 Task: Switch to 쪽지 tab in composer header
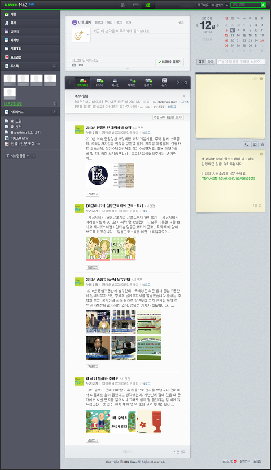[119, 23]
